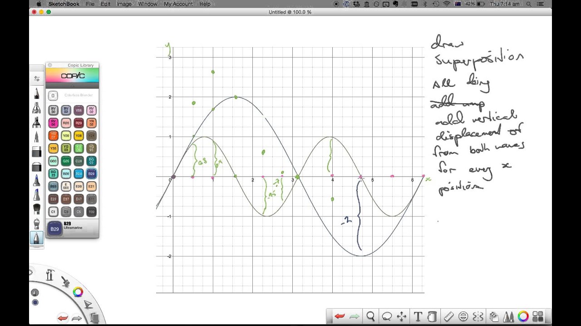
Task: Open the Edit menu
Action: [x=105, y=4]
